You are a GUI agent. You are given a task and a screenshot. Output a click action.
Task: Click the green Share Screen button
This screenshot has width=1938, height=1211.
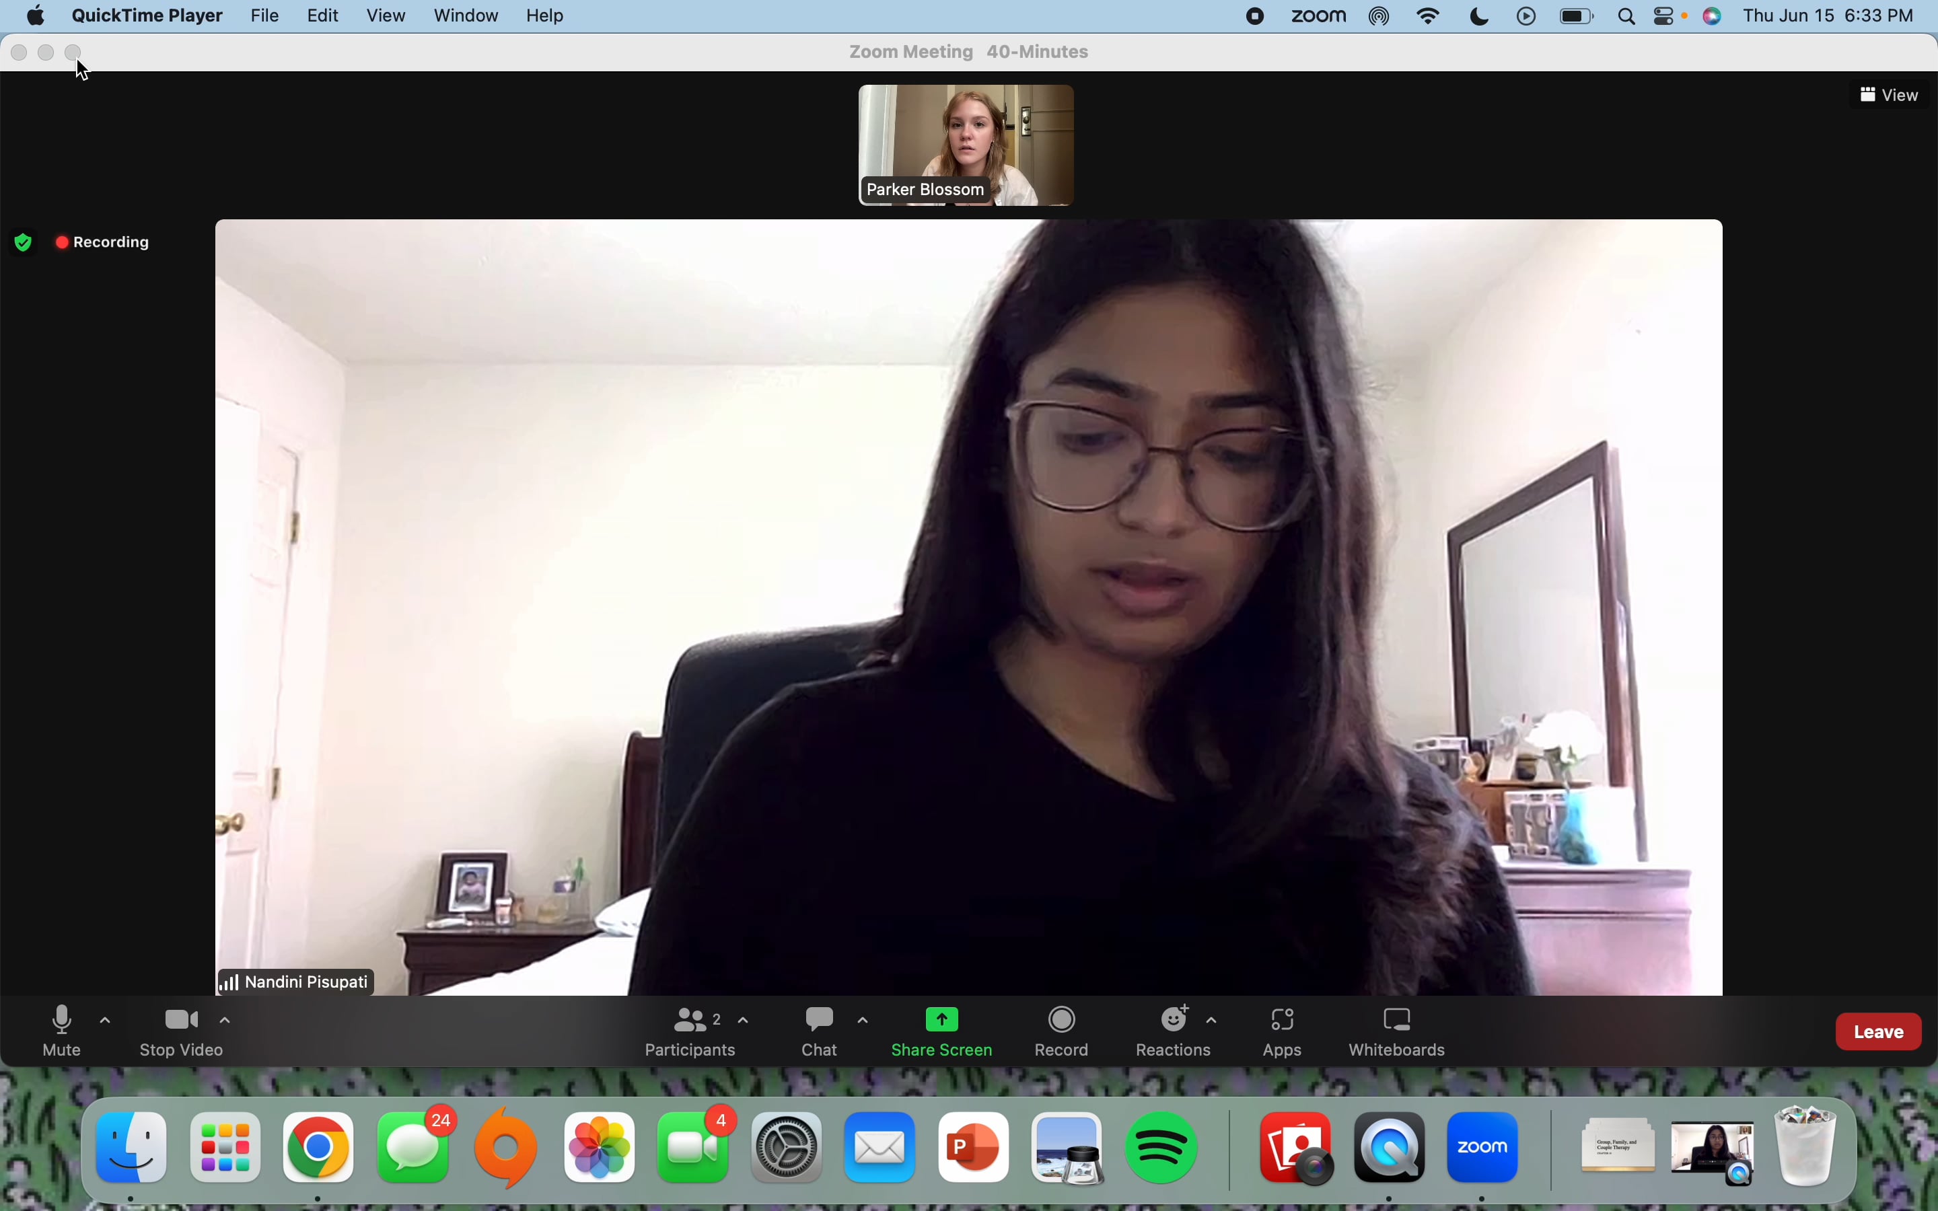[x=943, y=1031]
